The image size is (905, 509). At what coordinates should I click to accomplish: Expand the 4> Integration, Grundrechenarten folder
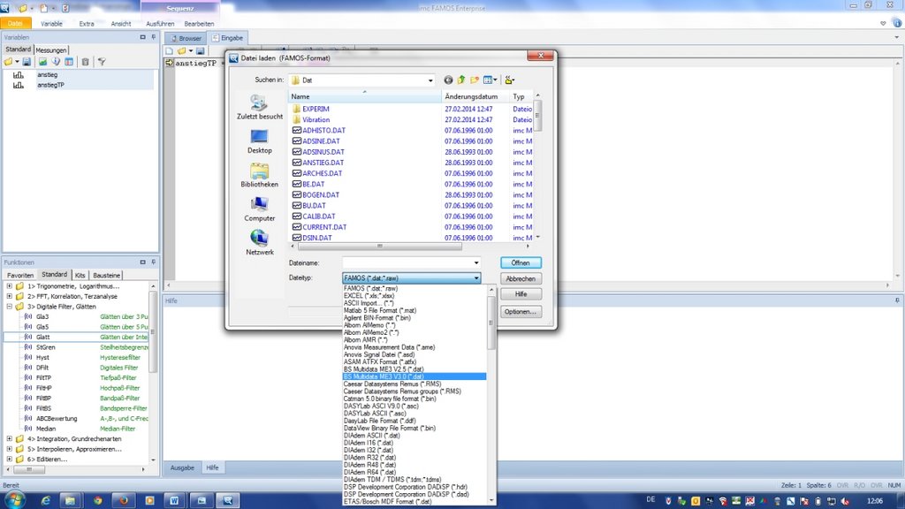[x=9, y=438]
